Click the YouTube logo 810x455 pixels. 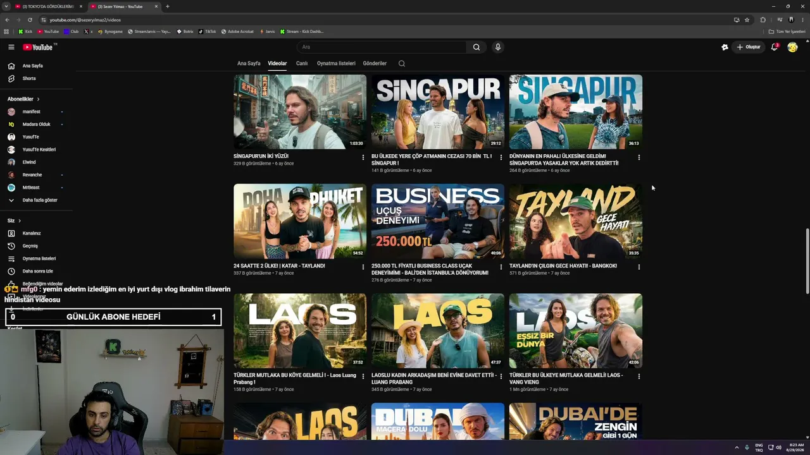pos(39,47)
